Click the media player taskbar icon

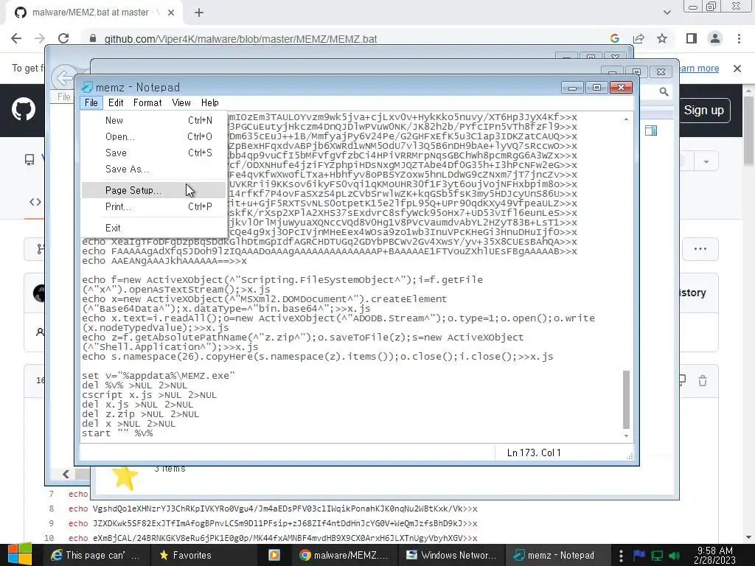tap(274, 556)
